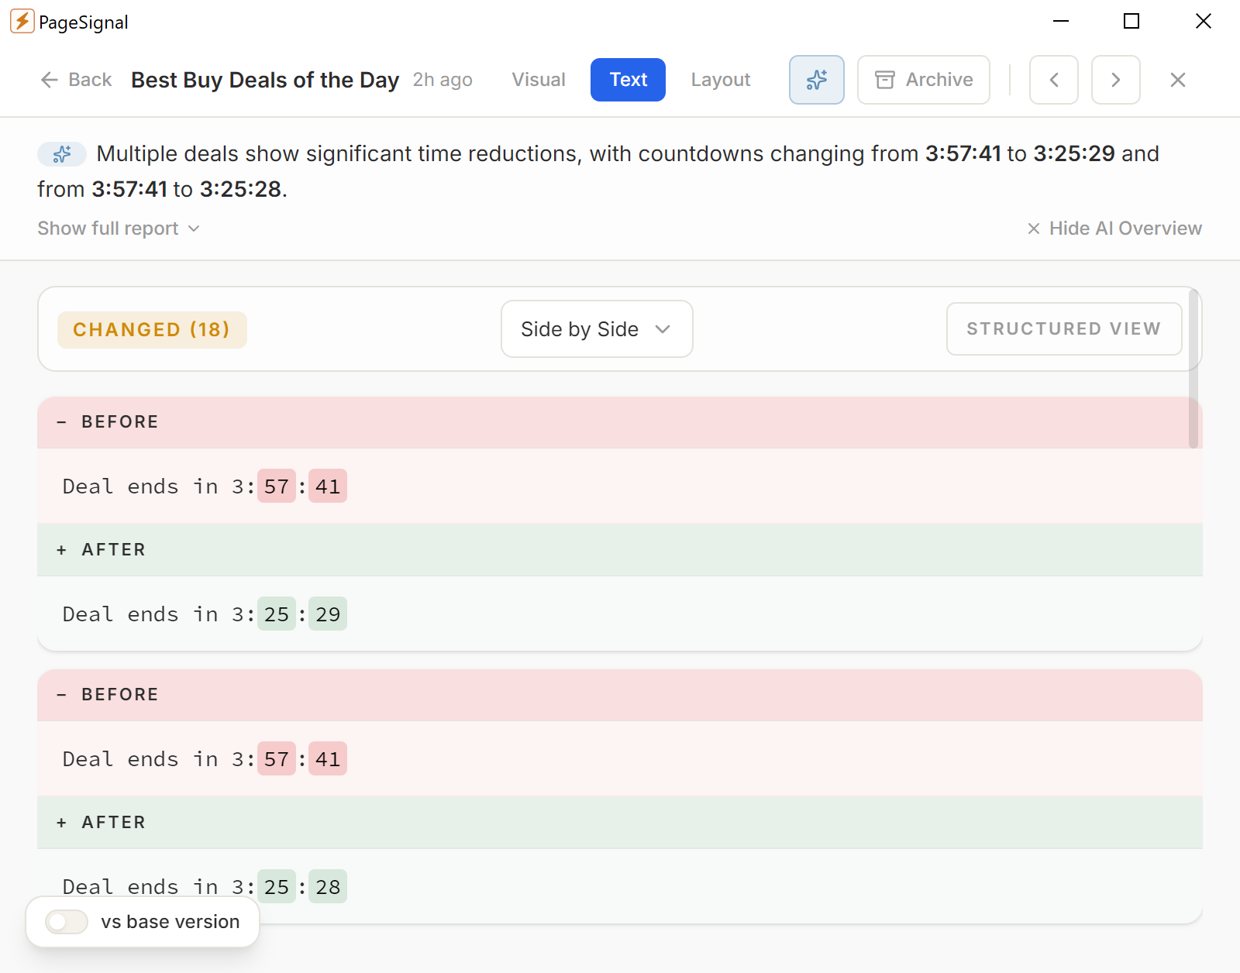Click the CHANGED (18) filter badge
The image size is (1240, 973).
[152, 330]
